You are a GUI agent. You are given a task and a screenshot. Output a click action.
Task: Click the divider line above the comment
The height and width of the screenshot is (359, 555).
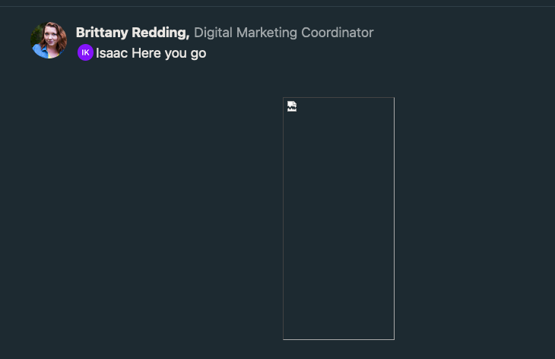click(277, 6)
